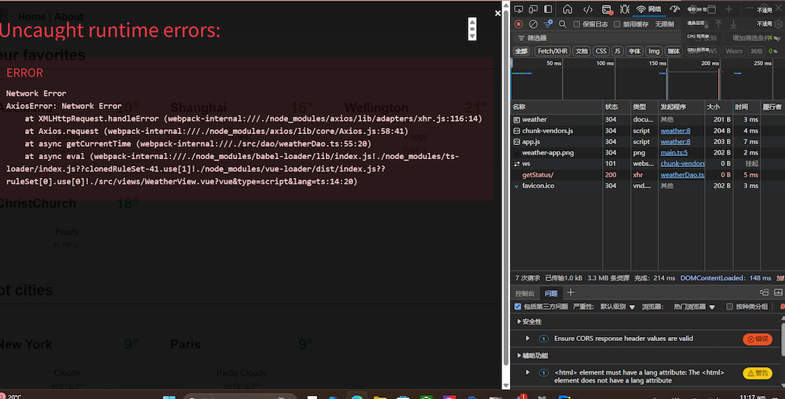The image size is (785, 399).
Task: Select the Fetch/XHR filter
Action: [552, 51]
